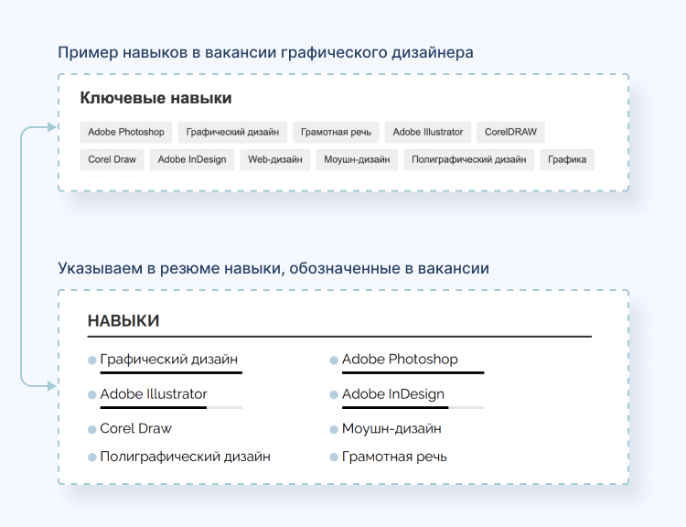Viewport: 686px width, 527px height.
Task: Click the Грамотная речь tag
Action: 336,132
